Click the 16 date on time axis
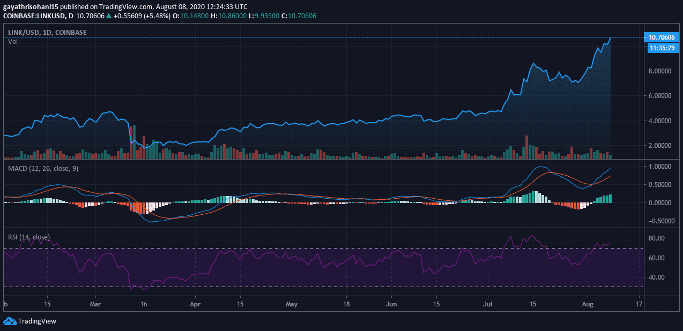The width and height of the screenshot is (683, 331). 144,304
